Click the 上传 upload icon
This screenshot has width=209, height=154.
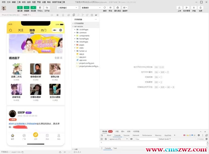click(179, 8)
